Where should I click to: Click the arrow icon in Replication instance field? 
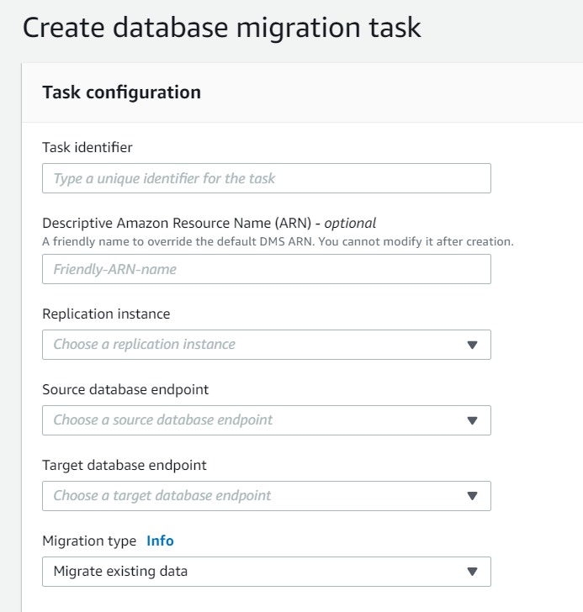[x=472, y=345]
